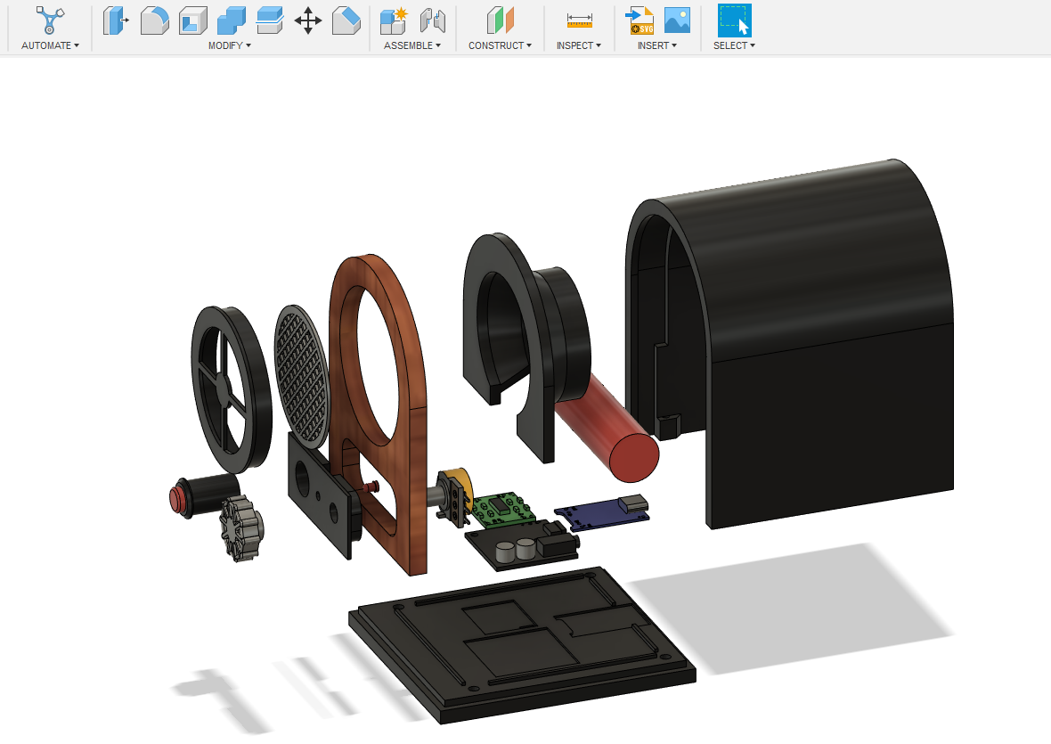Activate the Move/Copy arrows tool
The width and height of the screenshot is (1051, 744).
[x=307, y=20]
